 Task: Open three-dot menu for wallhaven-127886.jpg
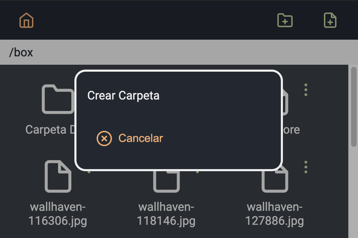(x=306, y=167)
